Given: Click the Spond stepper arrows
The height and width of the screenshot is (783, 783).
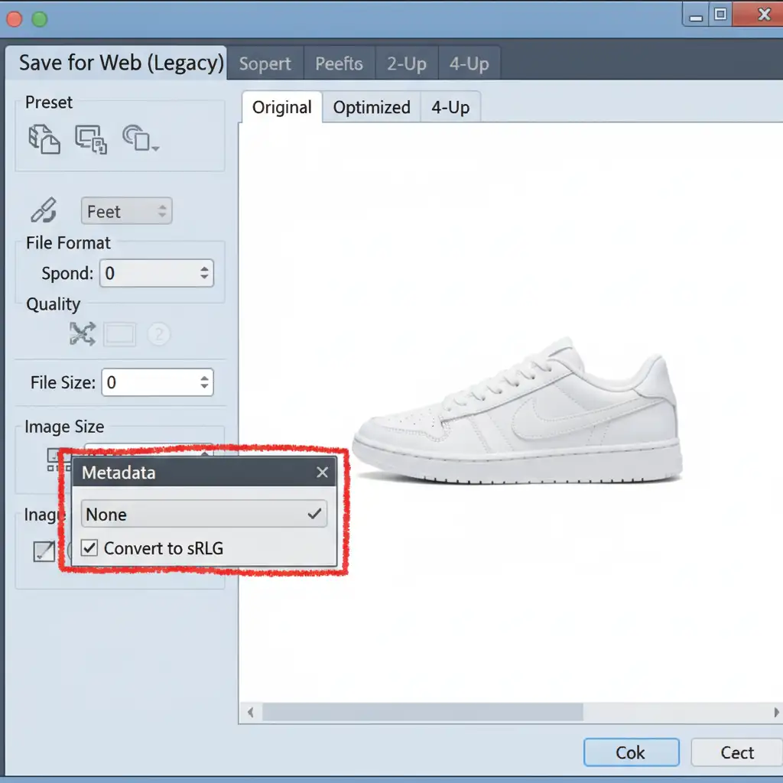Looking at the screenshot, I should [204, 273].
